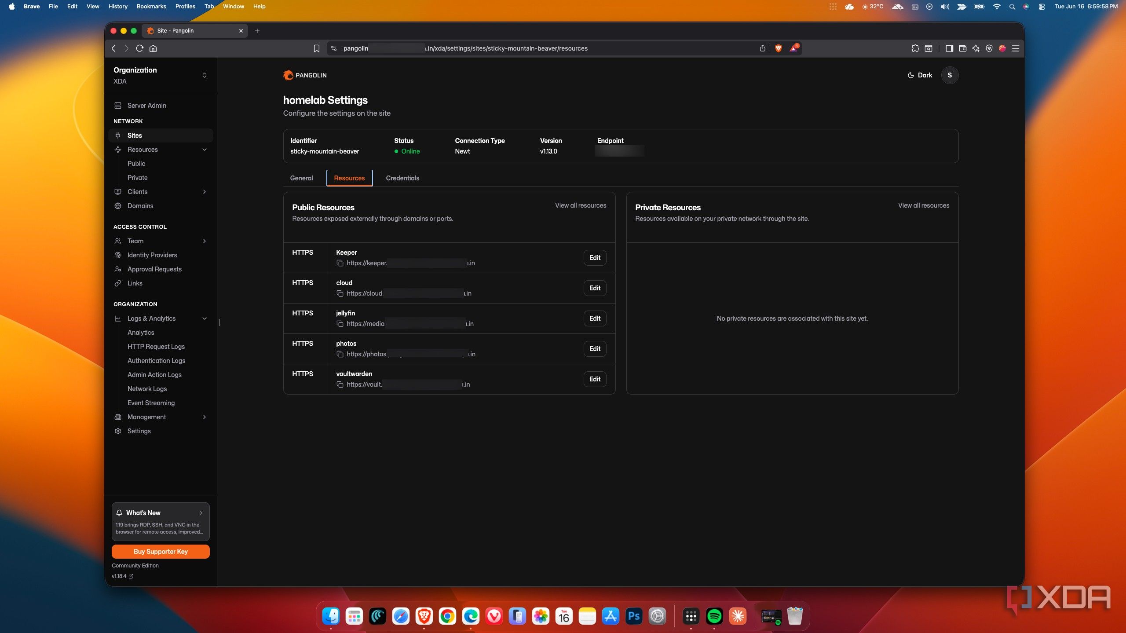Switch to the Credentials tab
The image size is (1126, 633).
tap(402, 178)
